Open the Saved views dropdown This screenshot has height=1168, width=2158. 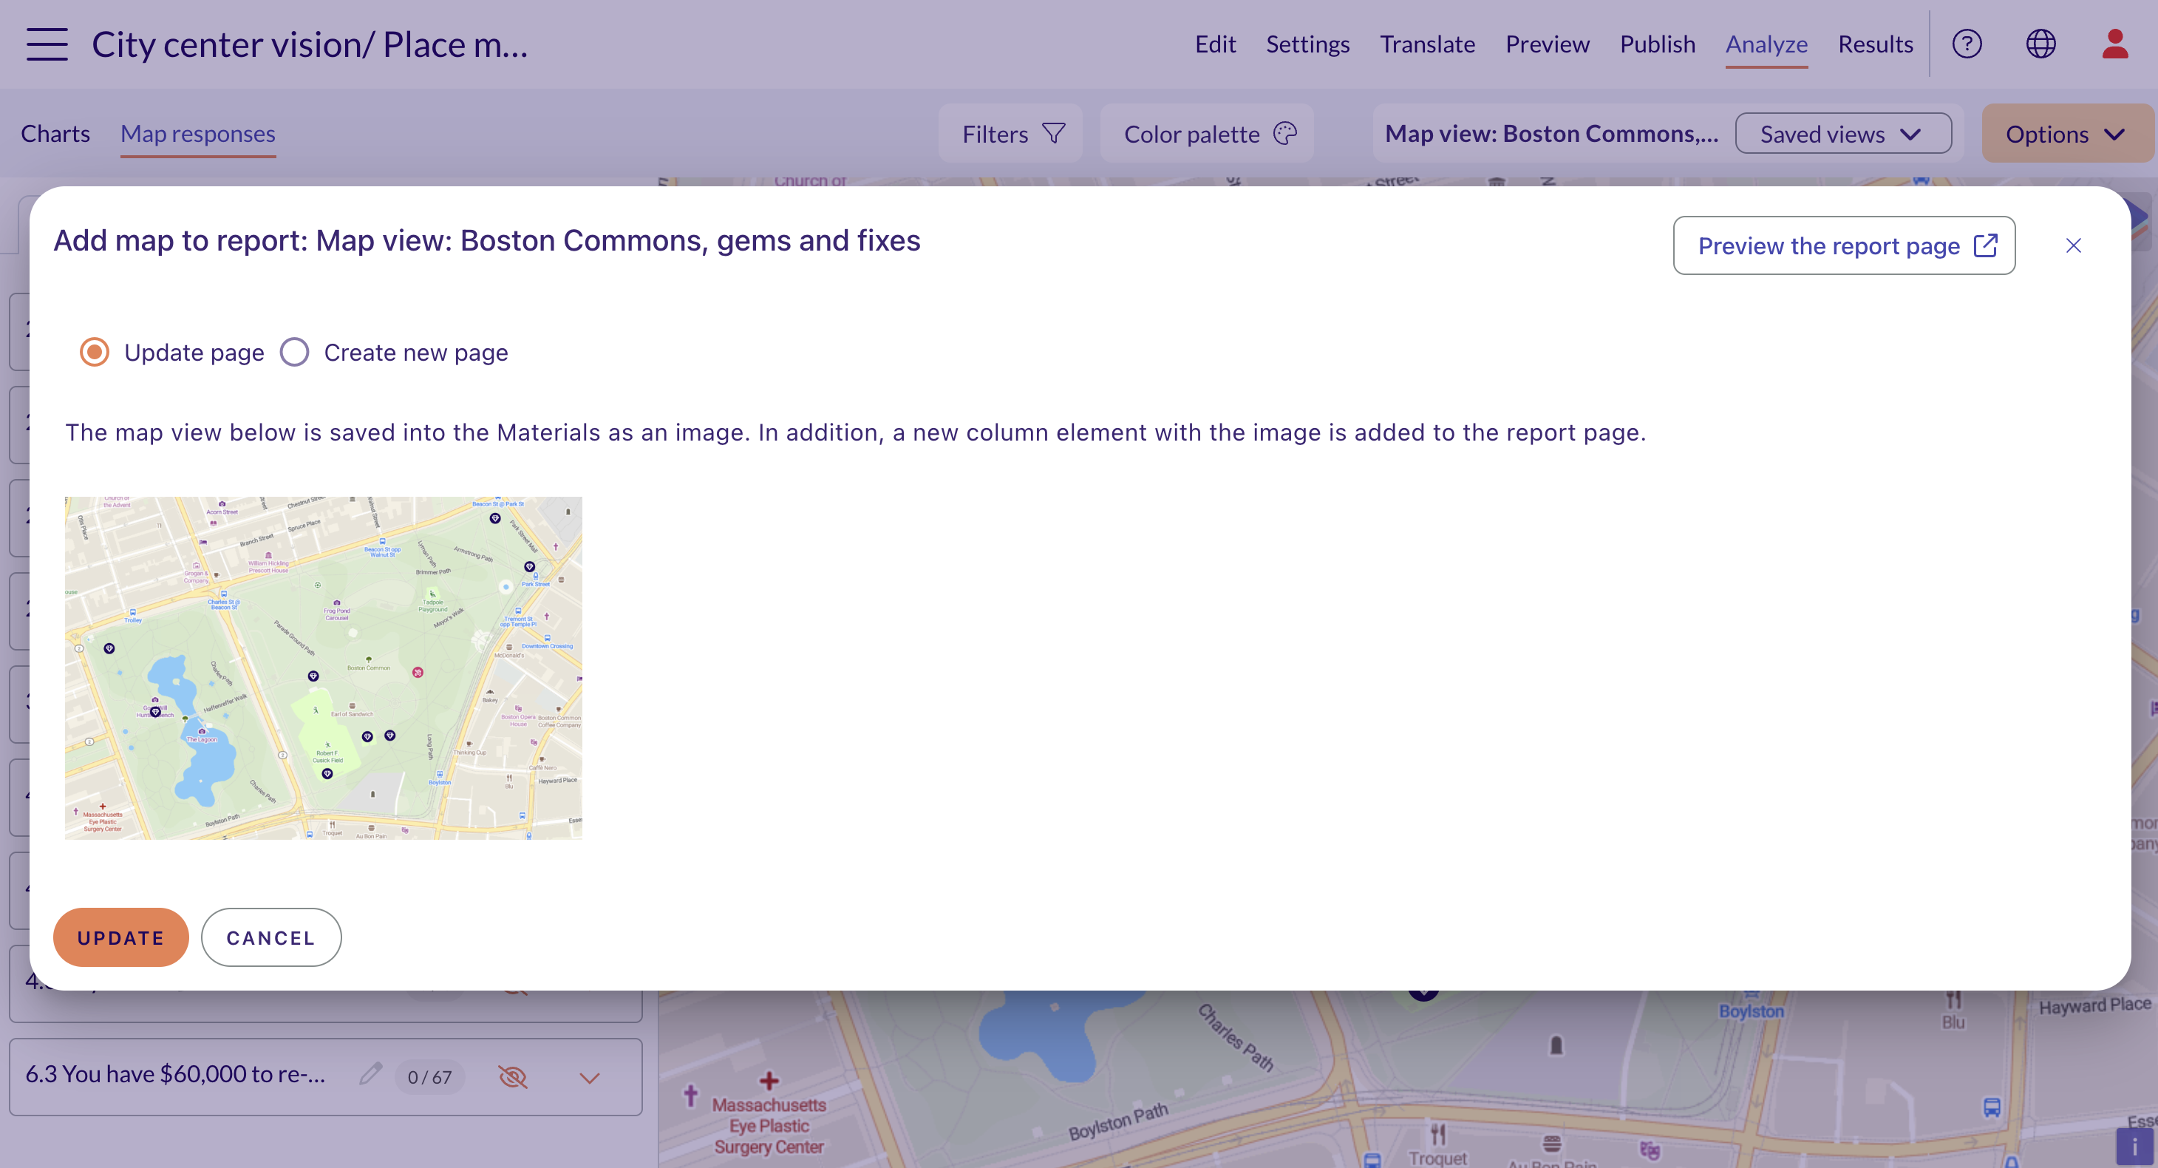click(x=1843, y=133)
